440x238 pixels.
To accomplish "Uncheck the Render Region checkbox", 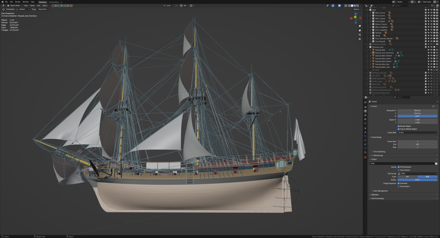I will pyautogui.click(x=398, y=126).
